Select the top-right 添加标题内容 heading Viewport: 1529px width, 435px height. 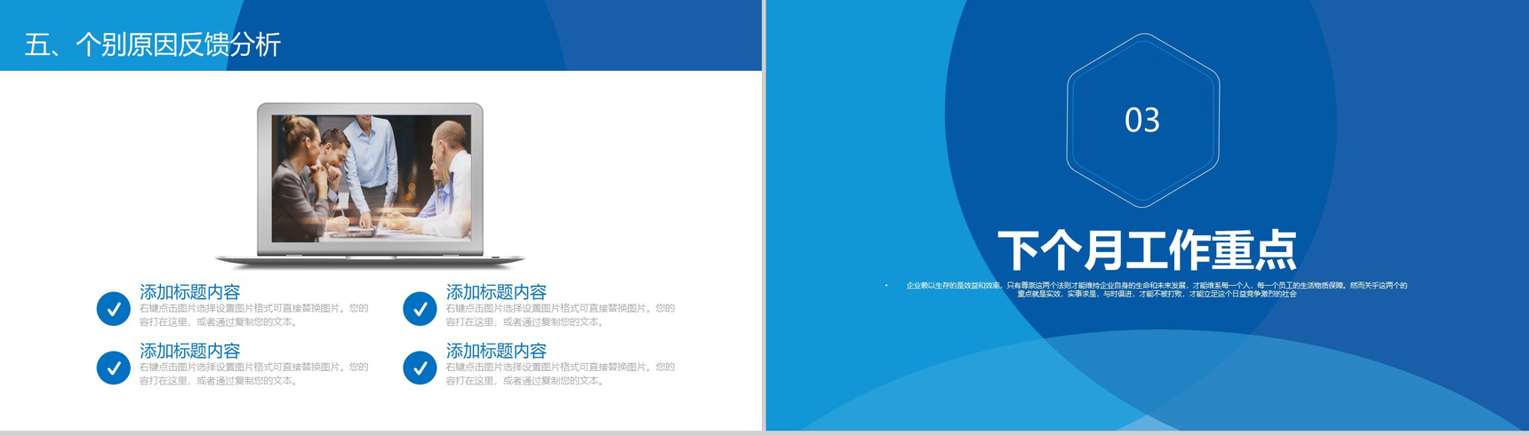tap(496, 292)
